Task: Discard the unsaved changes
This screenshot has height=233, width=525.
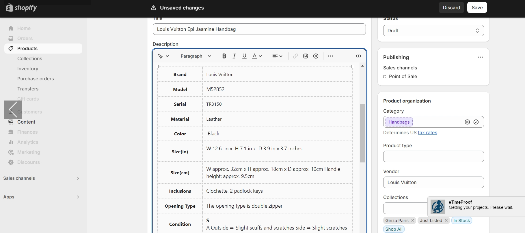Action: 451,7
